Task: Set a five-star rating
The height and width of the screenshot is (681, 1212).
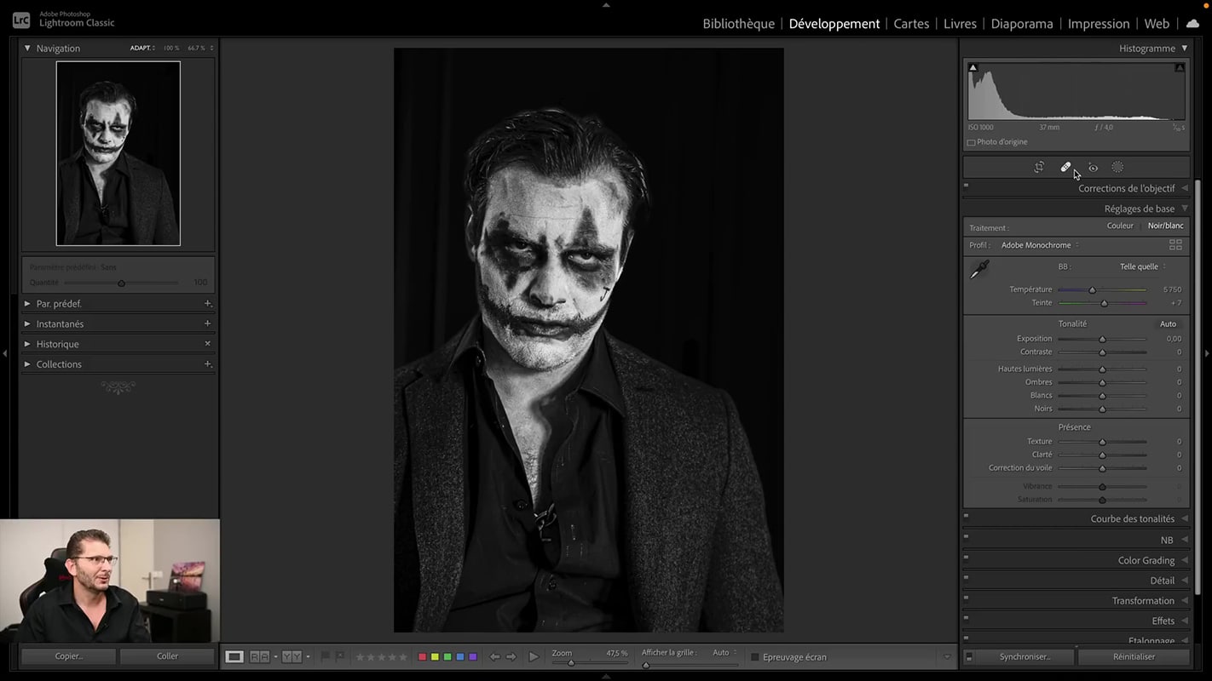Action: tap(403, 656)
